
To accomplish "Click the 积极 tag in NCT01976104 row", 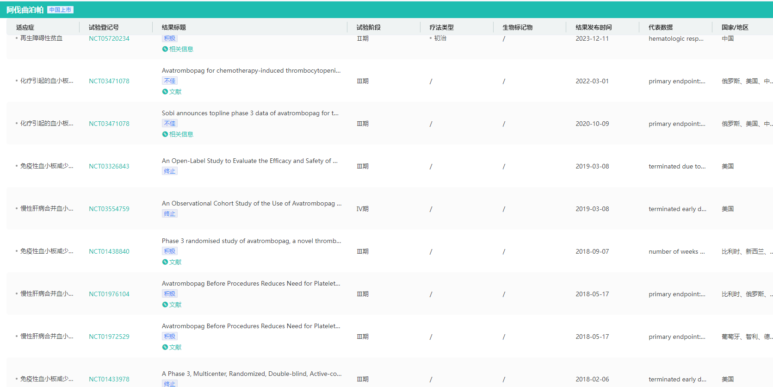I will pyautogui.click(x=170, y=294).
